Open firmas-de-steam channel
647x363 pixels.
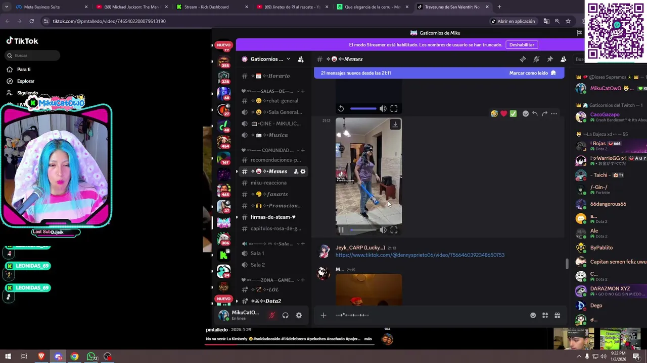coord(273,217)
